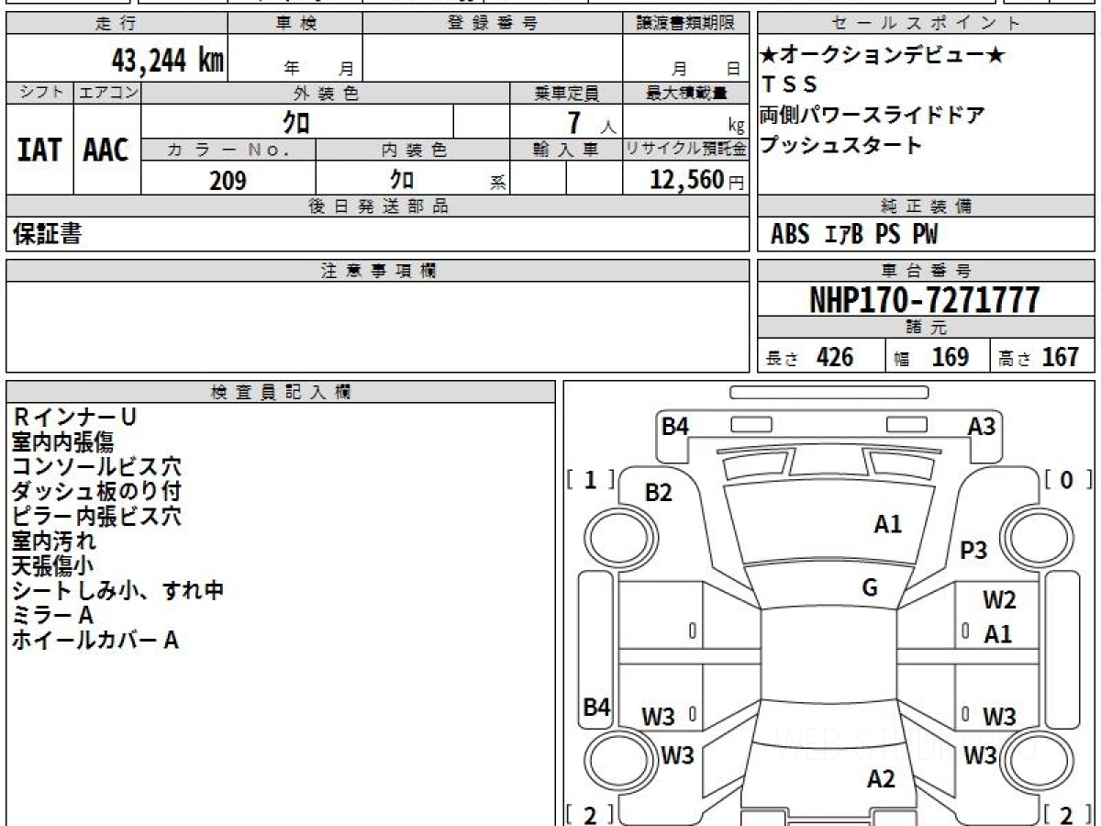This screenshot has height=826, width=1101.
Task: Click the 天張傷小 note
Action: [x=52, y=565]
